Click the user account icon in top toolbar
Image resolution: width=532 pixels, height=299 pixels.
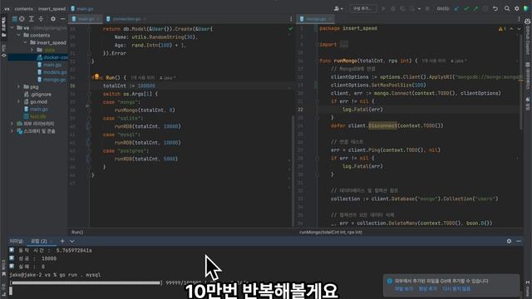[x=338, y=8]
